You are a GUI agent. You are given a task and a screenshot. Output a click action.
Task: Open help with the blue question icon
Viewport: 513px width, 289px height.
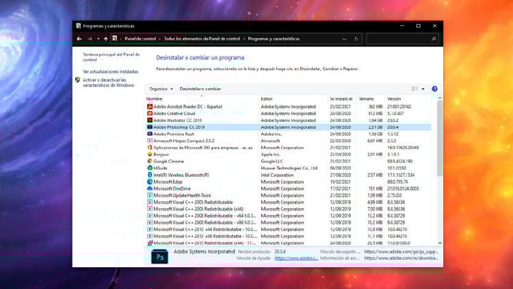(434, 89)
